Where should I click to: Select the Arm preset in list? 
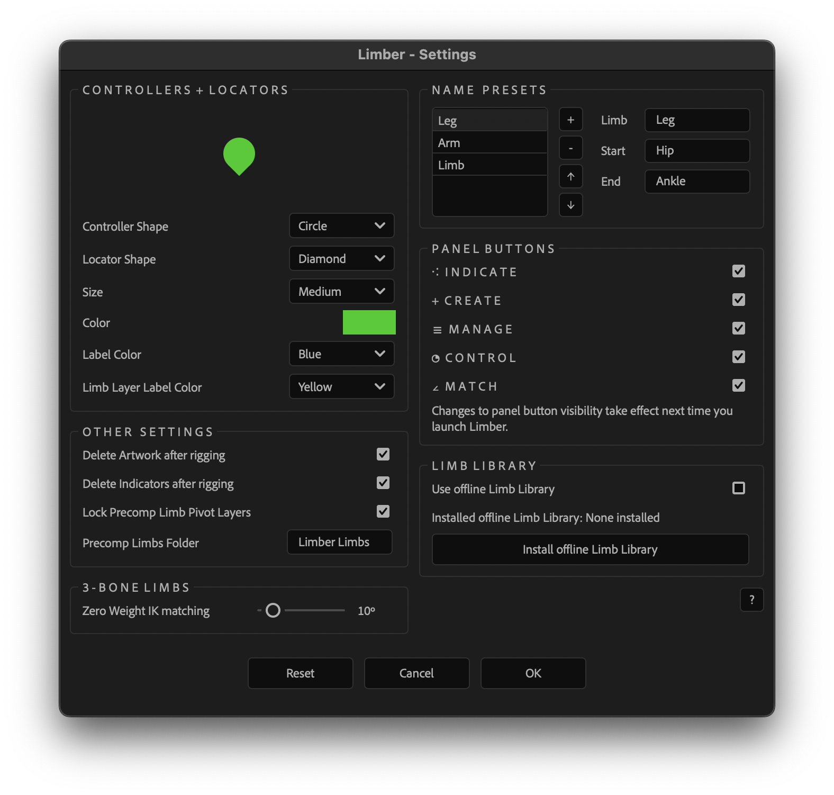(489, 143)
